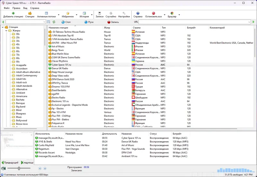The image size is (257, 177).
Task: Select the Riccardo Ascani active stream row
Action: click(x=111, y=152)
